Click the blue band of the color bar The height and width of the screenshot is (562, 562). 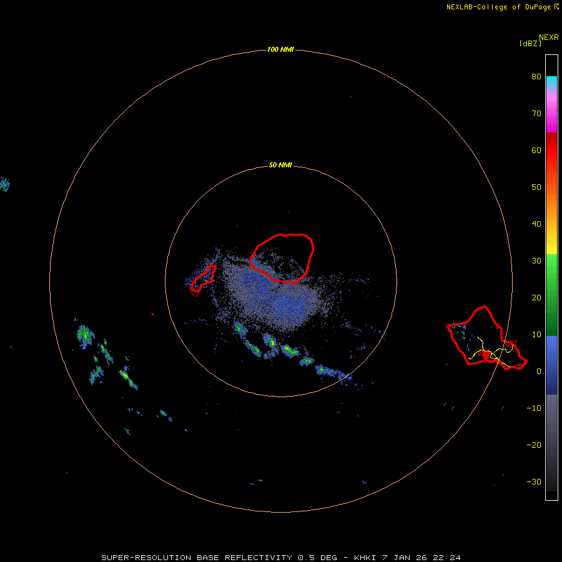point(551,365)
